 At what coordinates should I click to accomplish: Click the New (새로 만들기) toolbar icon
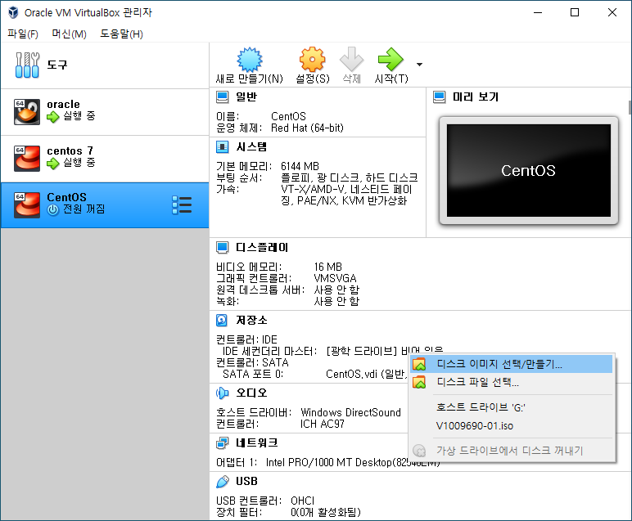pyautogui.click(x=249, y=60)
